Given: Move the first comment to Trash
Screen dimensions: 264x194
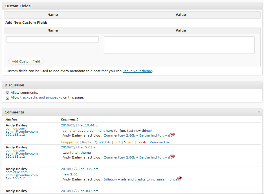Looking at the screenshot, I should (142, 142).
